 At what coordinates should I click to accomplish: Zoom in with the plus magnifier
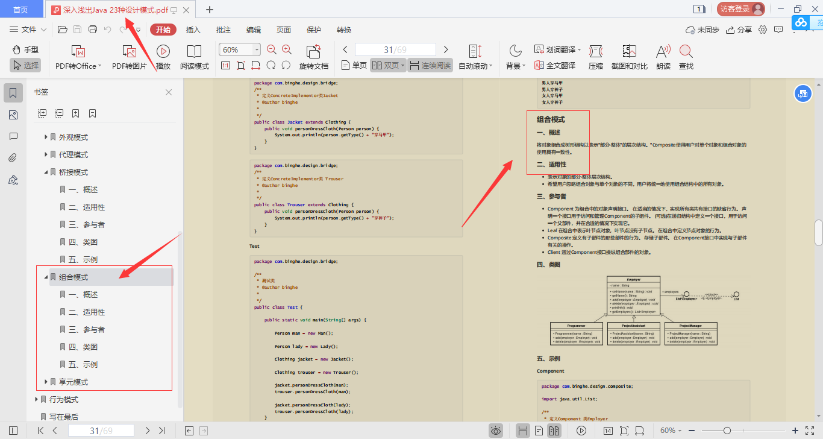pos(287,50)
